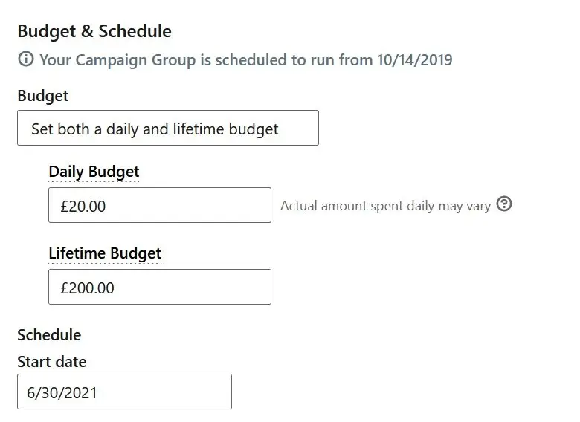This screenshot has height=422, width=580.
Task: Click the "Actual amount spent daily may vary" note
Action: (385, 206)
